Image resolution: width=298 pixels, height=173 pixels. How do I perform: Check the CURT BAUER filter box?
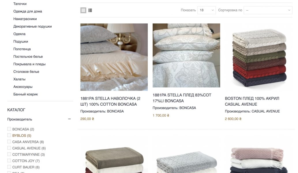(x=9, y=167)
